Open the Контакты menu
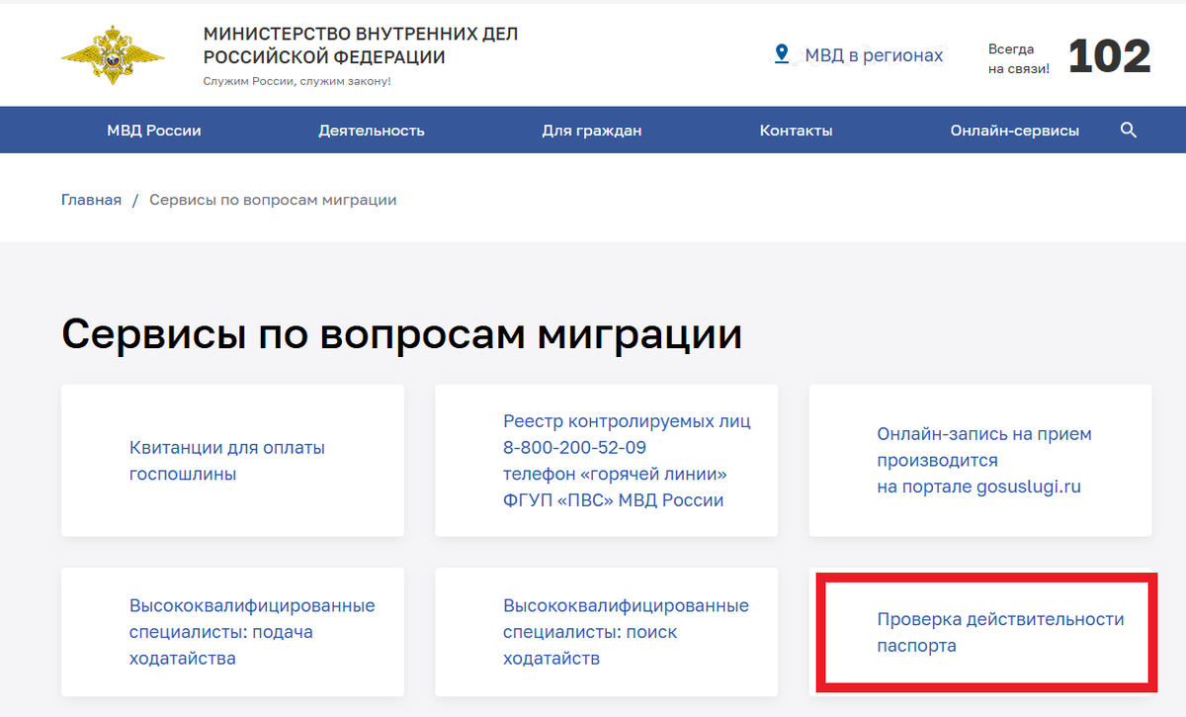Image resolution: width=1186 pixels, height=717 pixels. pyautogui.click(x=796, y=130)
